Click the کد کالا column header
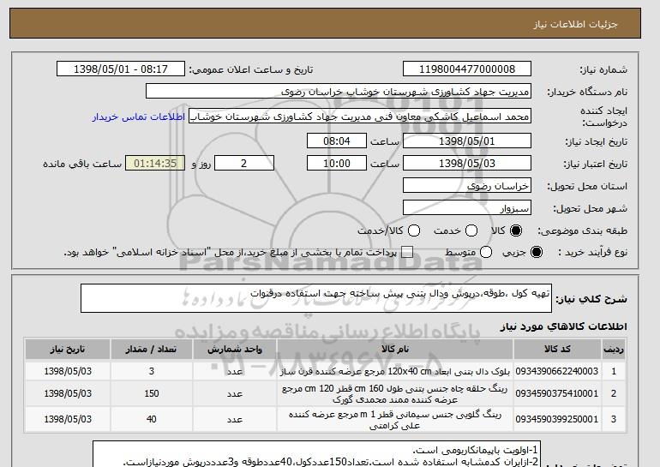This screenshot has width=660, height=467. point(557,350)
